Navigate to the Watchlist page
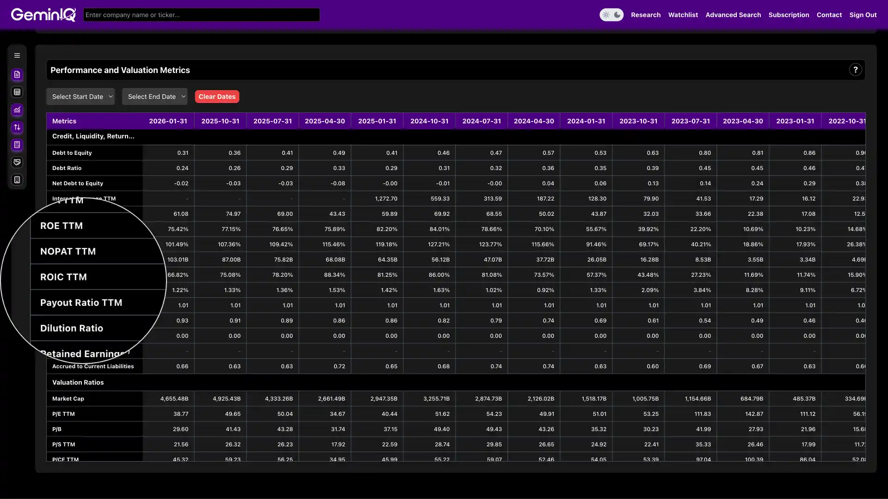Image resolution: width=888 pixels, height=499 pixels. 683,14
